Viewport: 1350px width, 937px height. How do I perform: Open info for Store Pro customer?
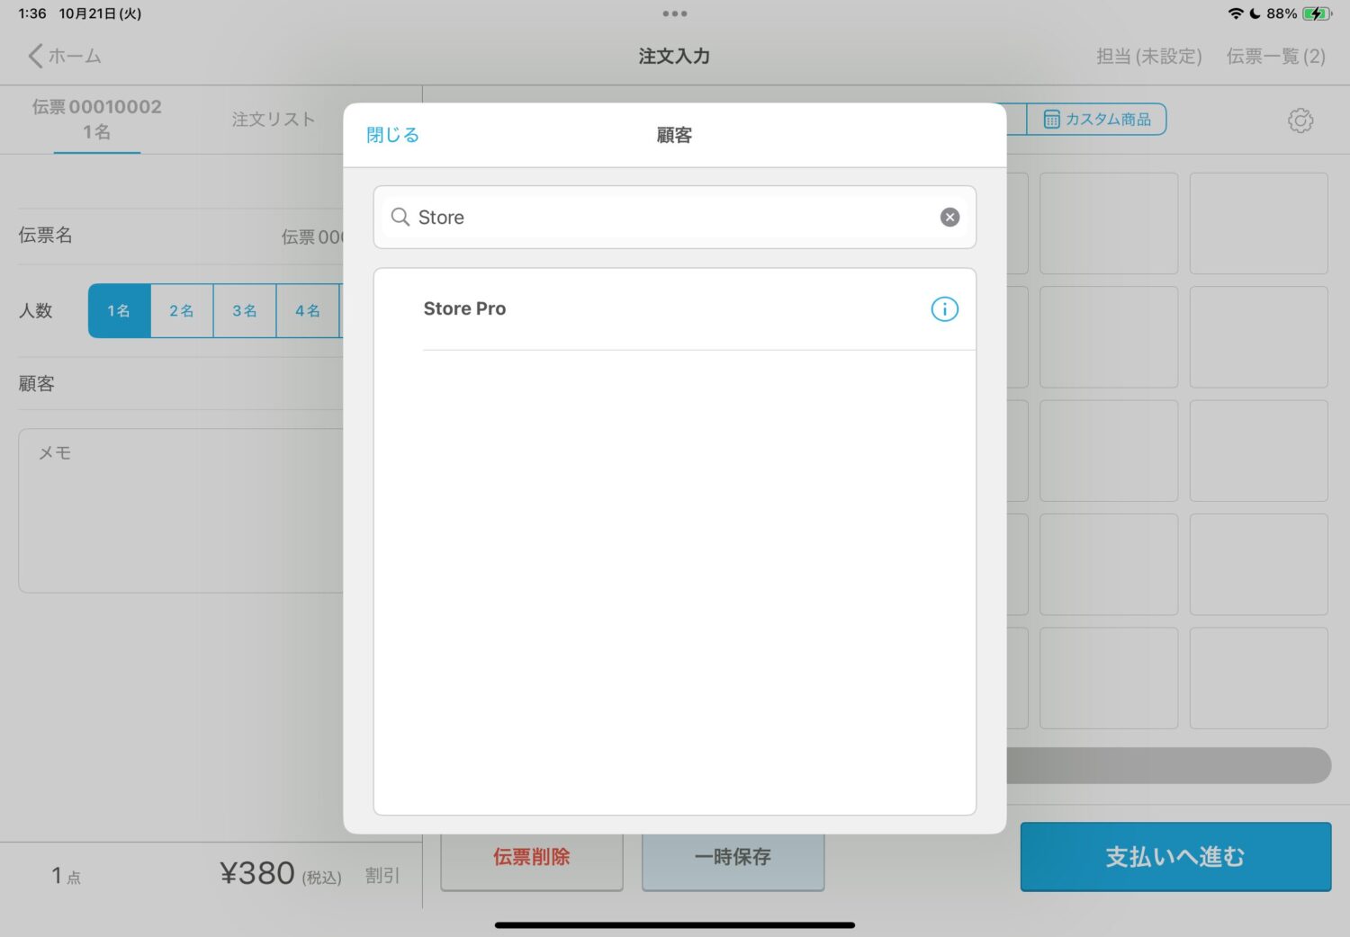944,309
